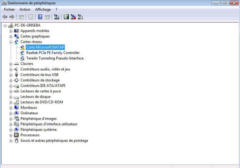Viewport: 240px width, 168px height.
Task: Click the Contrôleurs IDE ATA/ATAPI icon
Action: [17, 86]
